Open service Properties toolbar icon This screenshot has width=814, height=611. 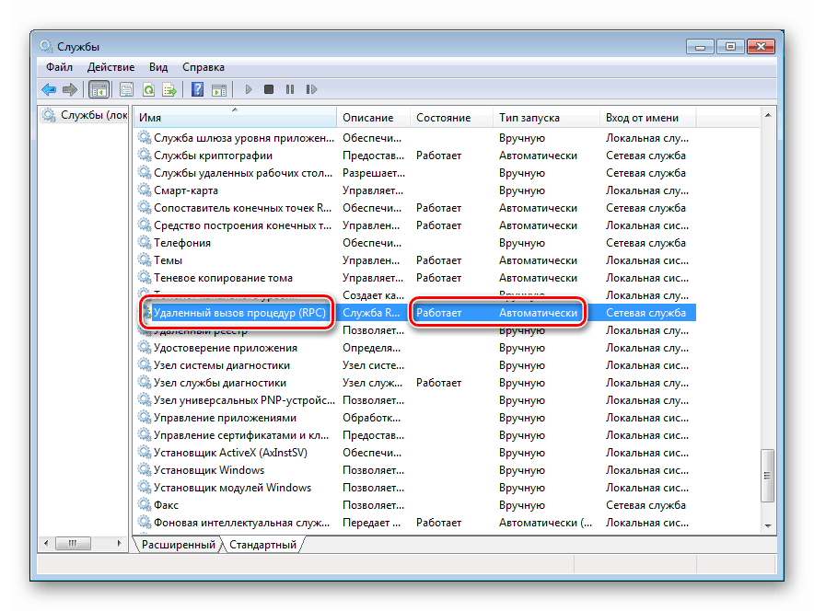[x=126, y=90]
